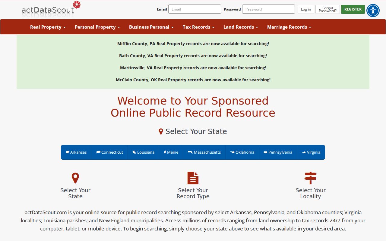
Task: Choose Louisiana from the state list
Action: pos(143,152)
